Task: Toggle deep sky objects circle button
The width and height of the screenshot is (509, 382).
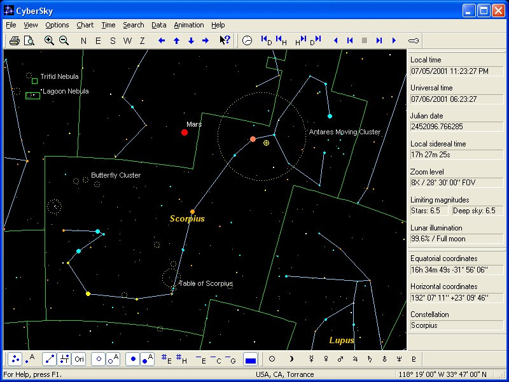Action: tap(99, 359)
